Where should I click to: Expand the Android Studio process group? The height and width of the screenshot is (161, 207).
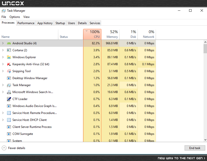point(3,43)
